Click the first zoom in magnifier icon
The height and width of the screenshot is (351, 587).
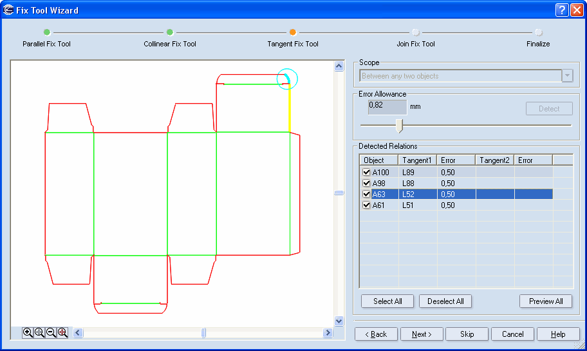(28, 332)
